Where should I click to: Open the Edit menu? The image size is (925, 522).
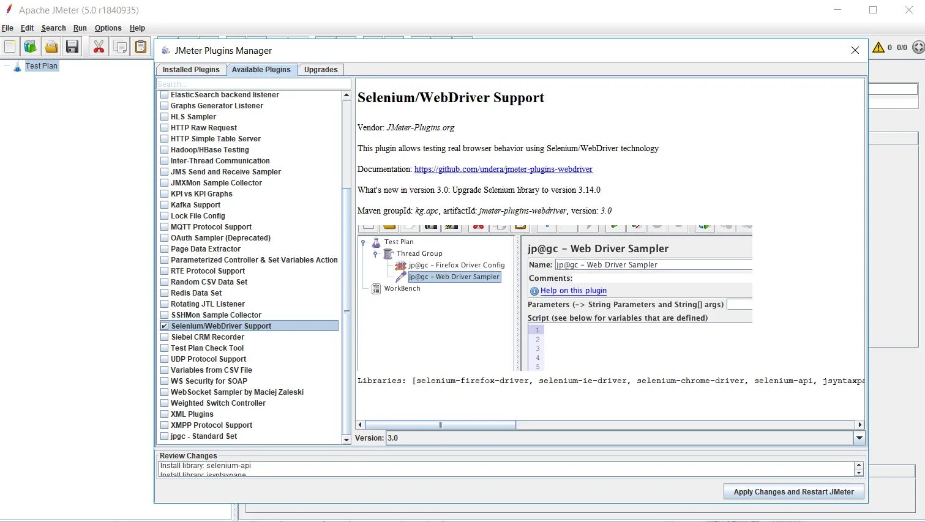(x=27, y=28)
